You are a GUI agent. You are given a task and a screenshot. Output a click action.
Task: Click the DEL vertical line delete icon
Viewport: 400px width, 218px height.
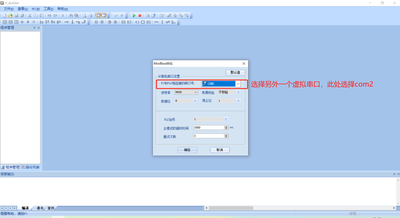[174, 22]
